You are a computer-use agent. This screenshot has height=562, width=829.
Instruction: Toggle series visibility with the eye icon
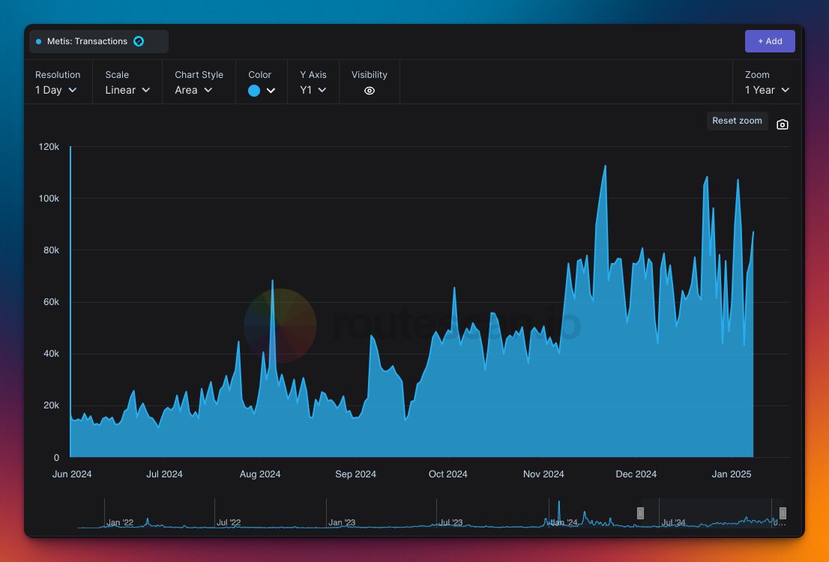369,90
